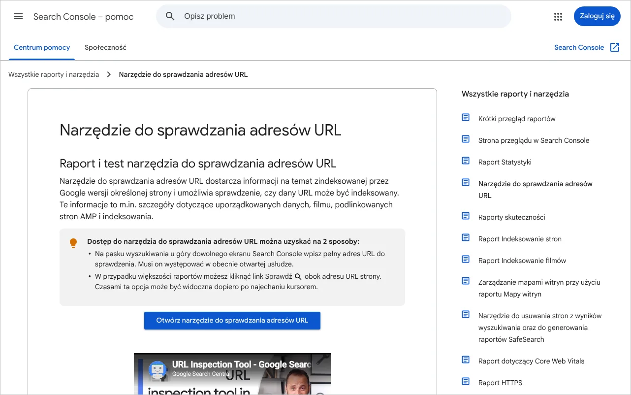Open Krótki przegląd raportów article
The width and height of the screenshot is (631, 395).
(517, 119)
